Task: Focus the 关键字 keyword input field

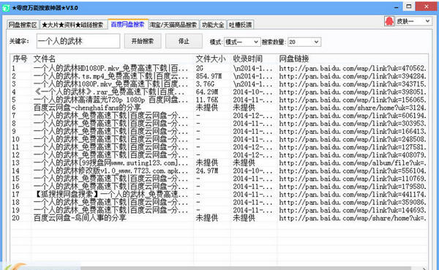Action: click(x=78, y=42)
